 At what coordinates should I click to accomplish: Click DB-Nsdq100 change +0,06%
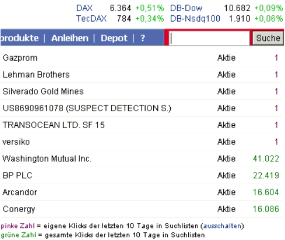click(x=269, y=19)
